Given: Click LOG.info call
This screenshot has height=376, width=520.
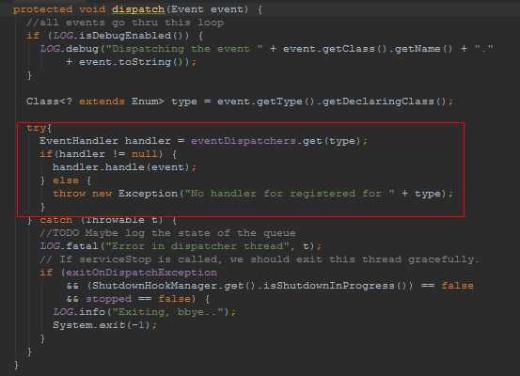Looking at the screenshot, I should tap(79, 312).
